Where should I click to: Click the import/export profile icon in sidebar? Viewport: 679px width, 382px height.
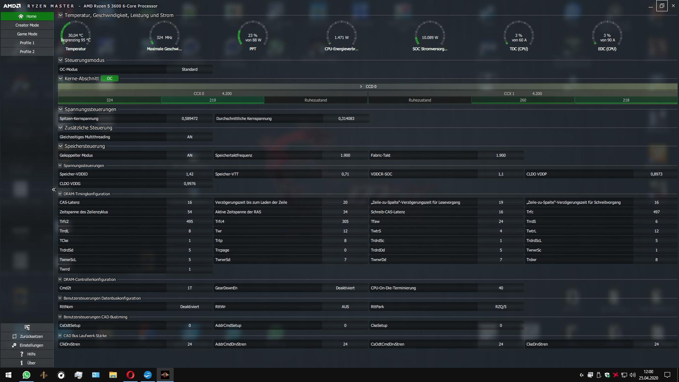coord(27,327)
